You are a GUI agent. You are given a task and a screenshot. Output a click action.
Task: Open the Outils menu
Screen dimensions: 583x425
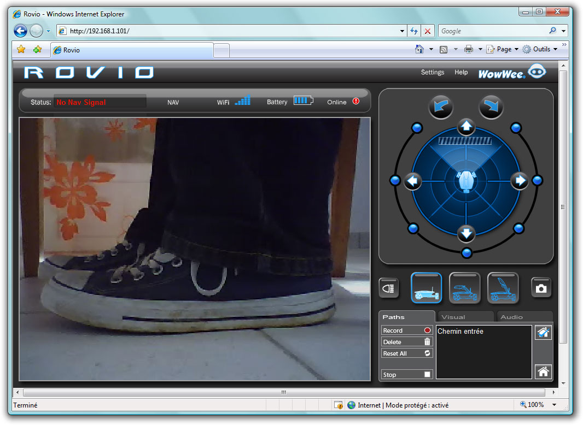point(540,49)
